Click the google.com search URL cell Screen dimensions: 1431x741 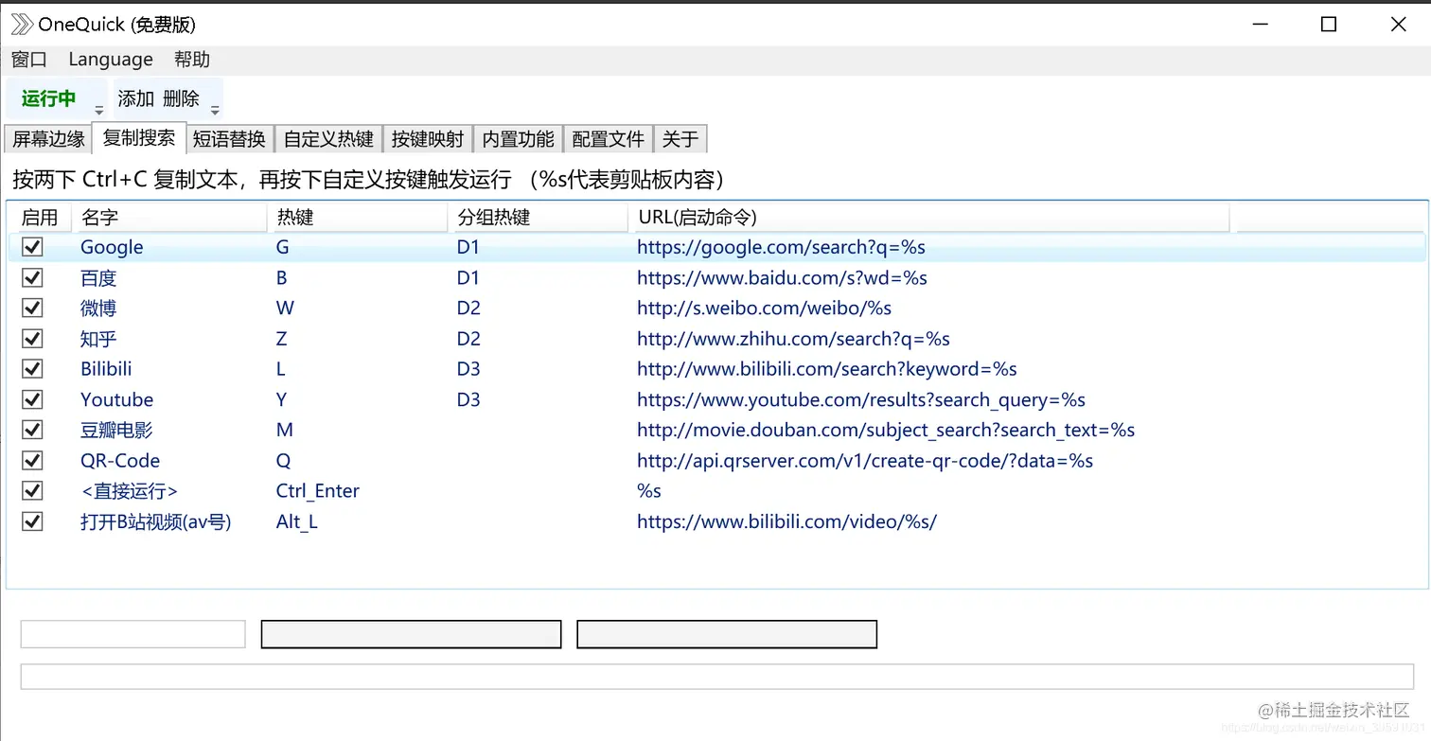781,247
